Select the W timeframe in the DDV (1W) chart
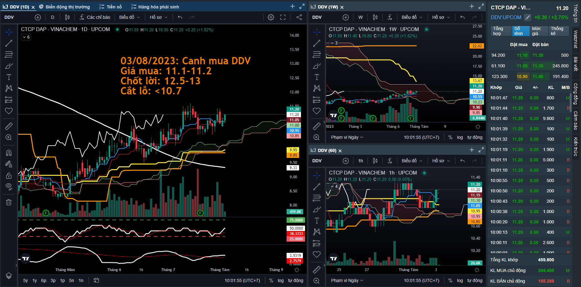This screenshot has width=581, height=287. pos(360,17)
